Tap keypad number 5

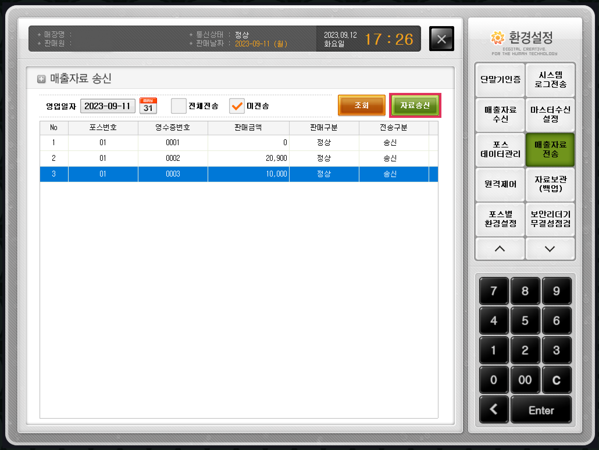click(525, 320)
